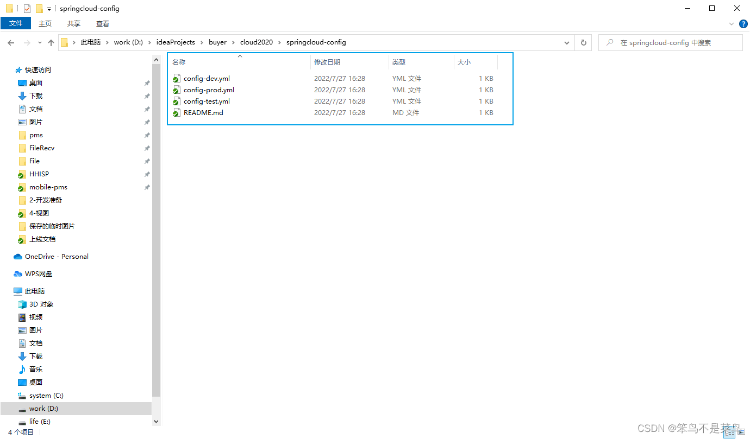Click ideaProjects in the address breadcrumb

pyautogui.click(x=176, y=42)
